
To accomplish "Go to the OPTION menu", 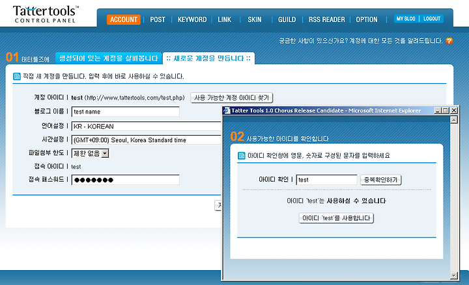I will pyautogui.click(x=366, y=19).
